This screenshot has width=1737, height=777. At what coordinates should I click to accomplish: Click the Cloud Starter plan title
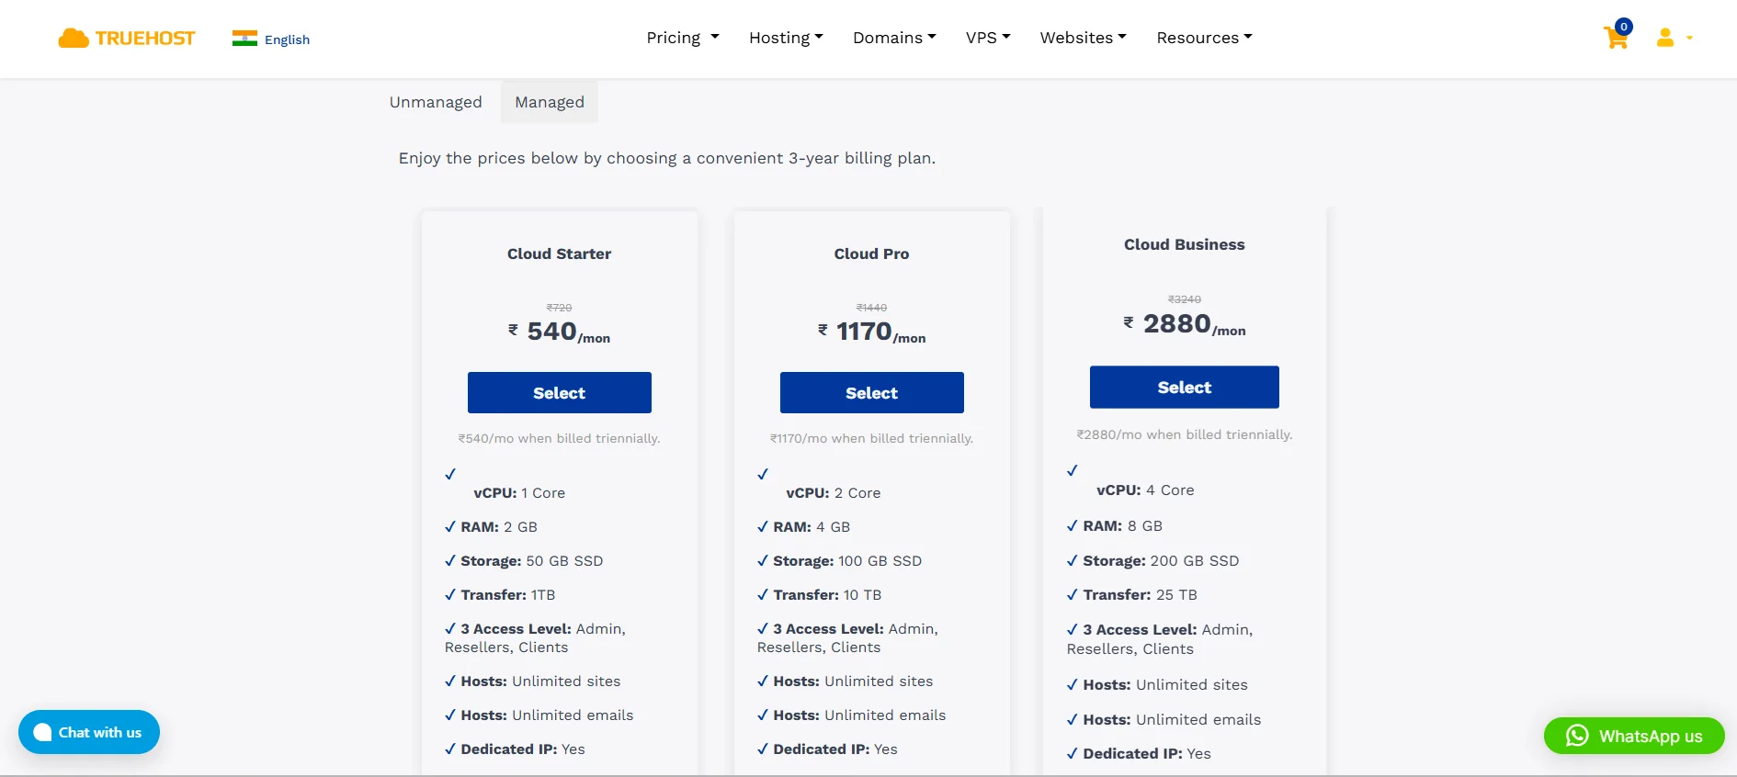[560, 253]
